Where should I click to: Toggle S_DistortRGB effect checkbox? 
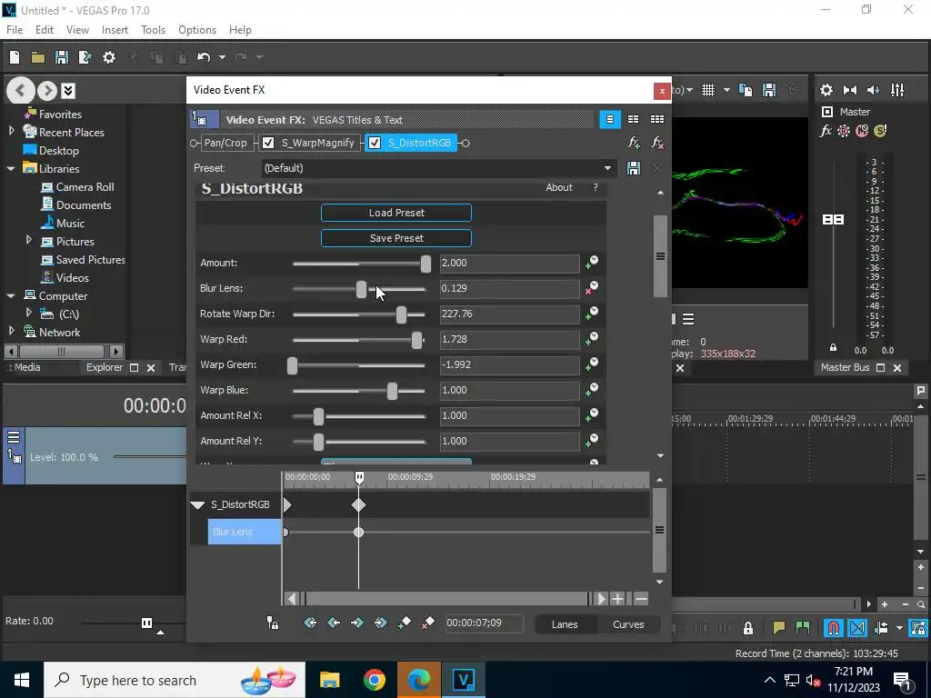375,143
